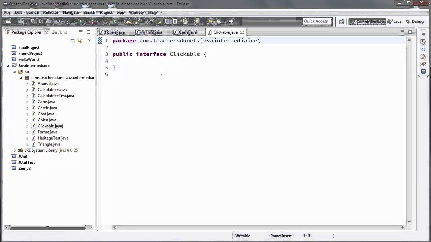Screen dimensions: 431x242
Task: Collapse the JavaIntermediaire project node
Action: click(8, 66)
